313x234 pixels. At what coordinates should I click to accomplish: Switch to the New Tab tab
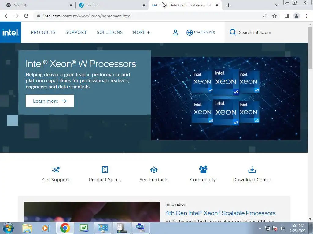coord(38,5)
